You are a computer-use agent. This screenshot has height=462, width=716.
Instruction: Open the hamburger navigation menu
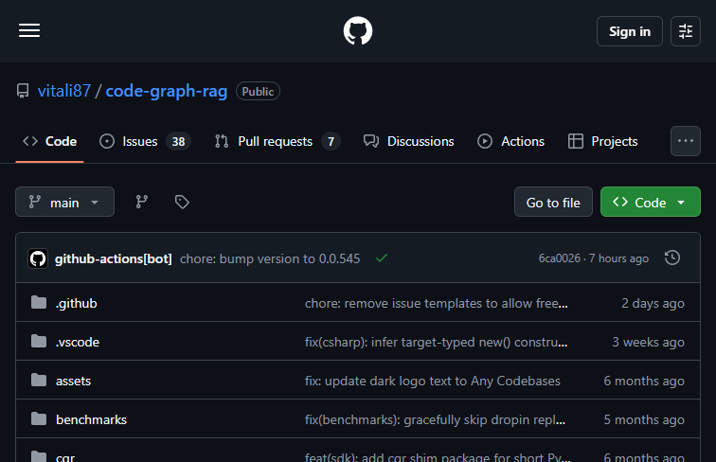tap(29, 30)
